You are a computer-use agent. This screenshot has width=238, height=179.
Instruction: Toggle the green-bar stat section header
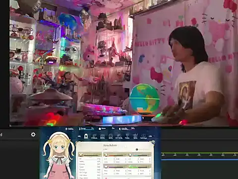(139, 167)
